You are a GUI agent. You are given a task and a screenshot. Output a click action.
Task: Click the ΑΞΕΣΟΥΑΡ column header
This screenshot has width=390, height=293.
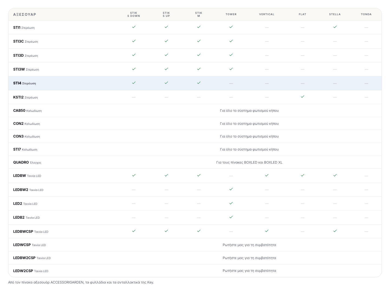(x=25, y=14)
